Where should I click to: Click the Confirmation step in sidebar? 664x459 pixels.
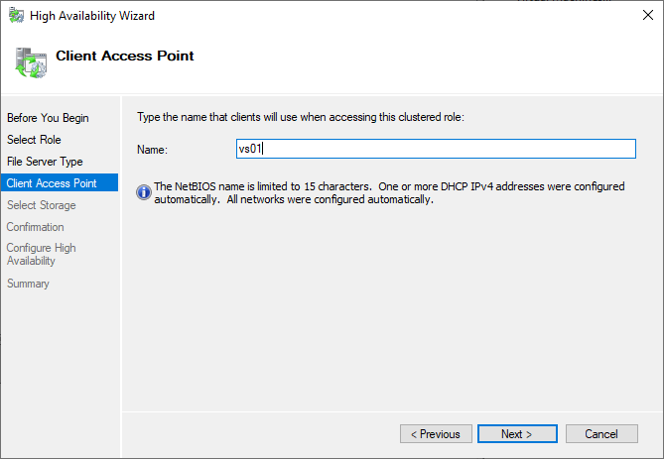(35, 227)
